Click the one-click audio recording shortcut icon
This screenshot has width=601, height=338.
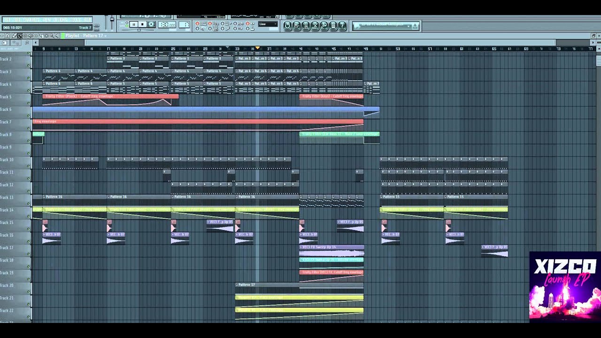324,26
